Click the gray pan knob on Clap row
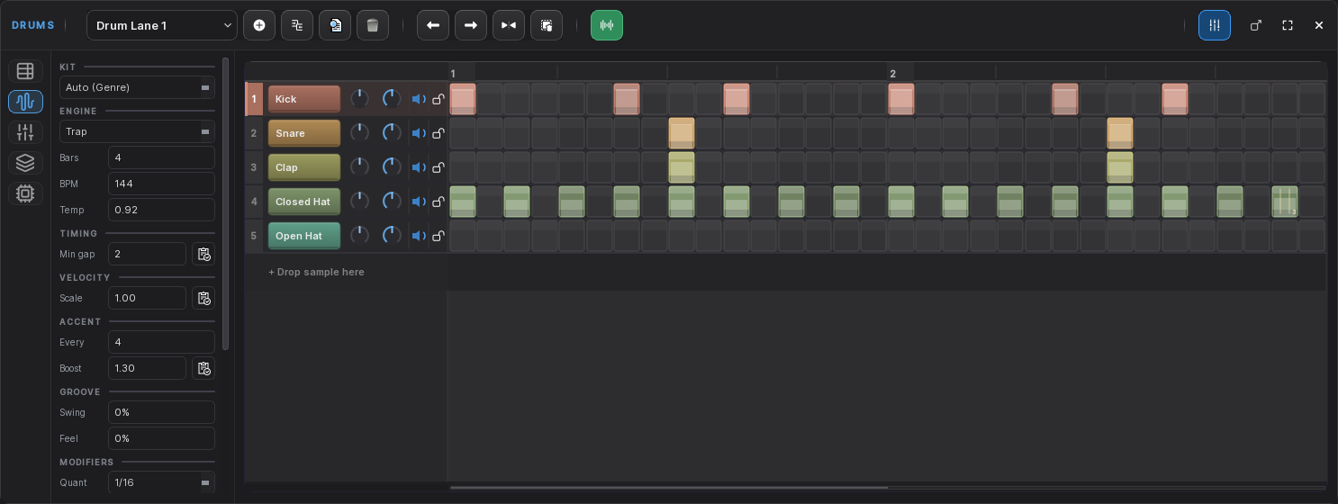The image size is (1338, 504). tap(359, 167)
